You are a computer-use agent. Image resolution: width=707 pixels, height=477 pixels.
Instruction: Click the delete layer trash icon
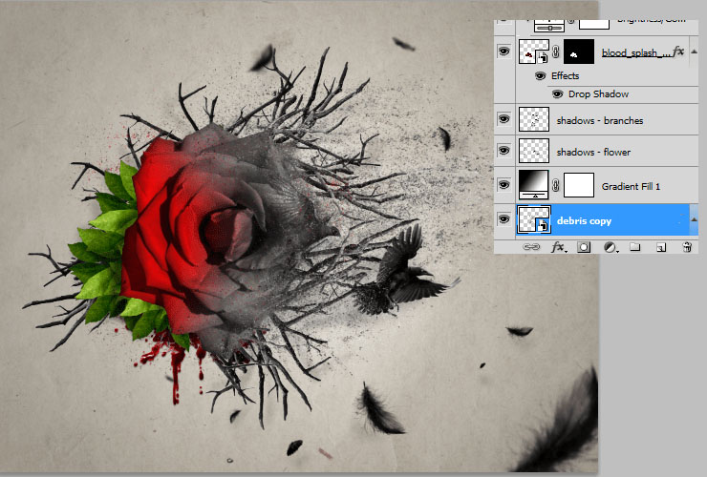pyautogui.click(x=686, y=246)
